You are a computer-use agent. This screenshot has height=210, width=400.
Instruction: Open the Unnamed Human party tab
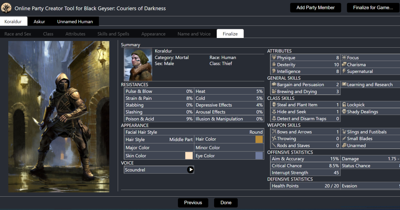point(75,21)
